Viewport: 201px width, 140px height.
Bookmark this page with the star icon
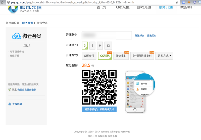pos(177,2)
